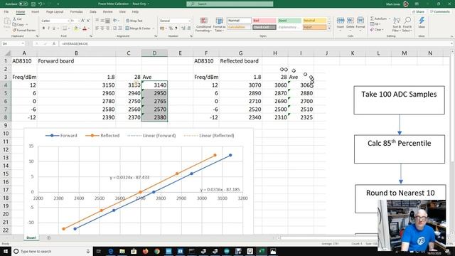Screen dimensions: 455x256
Task: Open Find & Select magnifier
Action: click(407, 24)
